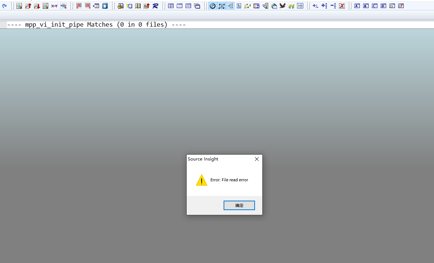Open Lookup References with the book icon
Screen dimensions: 434x263
(138, 6)
